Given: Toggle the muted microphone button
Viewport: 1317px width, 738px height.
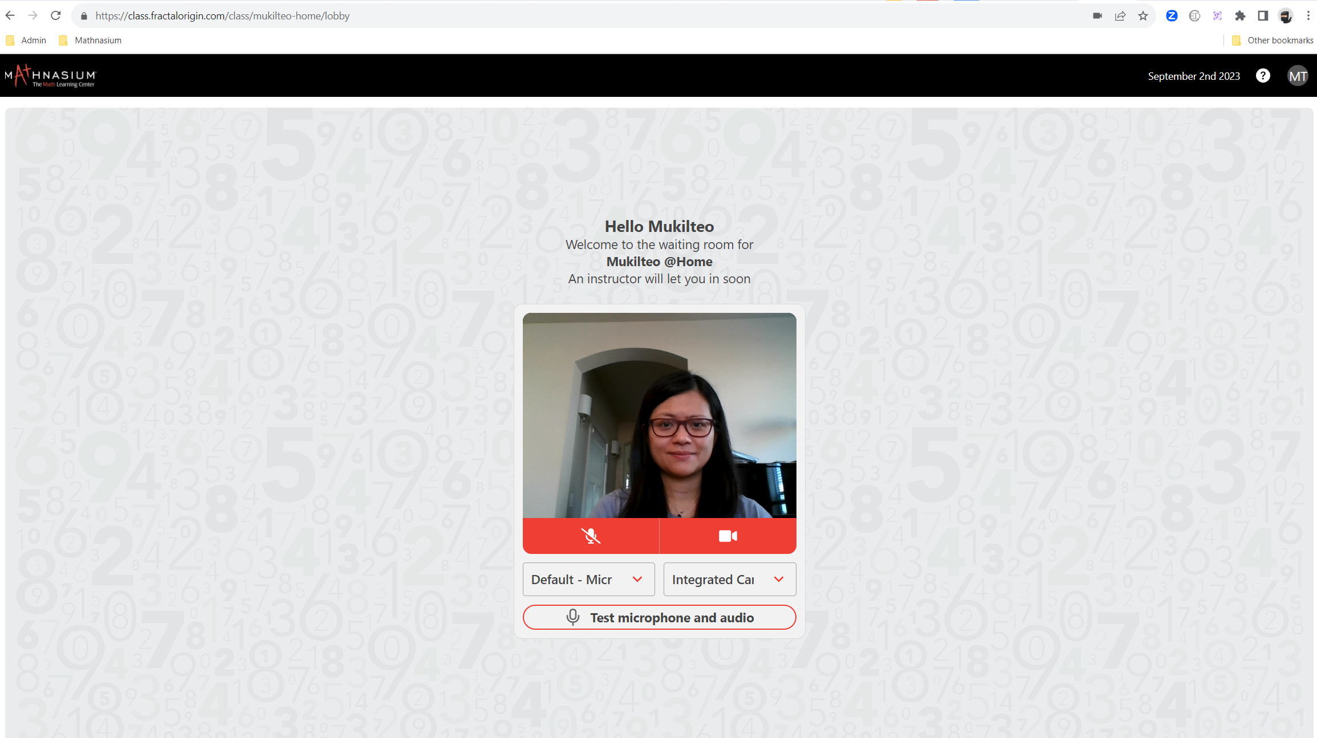Looking at the screenshot, I should tap(591, 536).
